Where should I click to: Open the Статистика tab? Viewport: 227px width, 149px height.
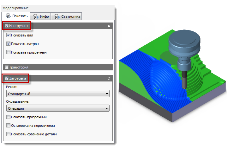click(66, 16)
